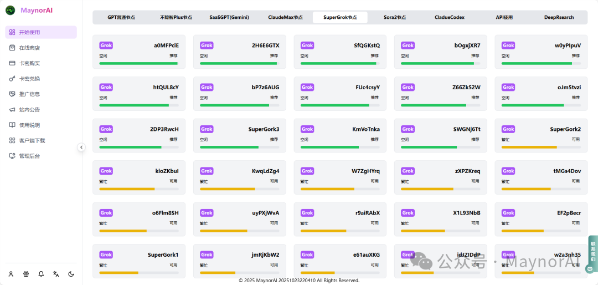
Task: Open the user profile icon
Action: click(x=11, y=274)
